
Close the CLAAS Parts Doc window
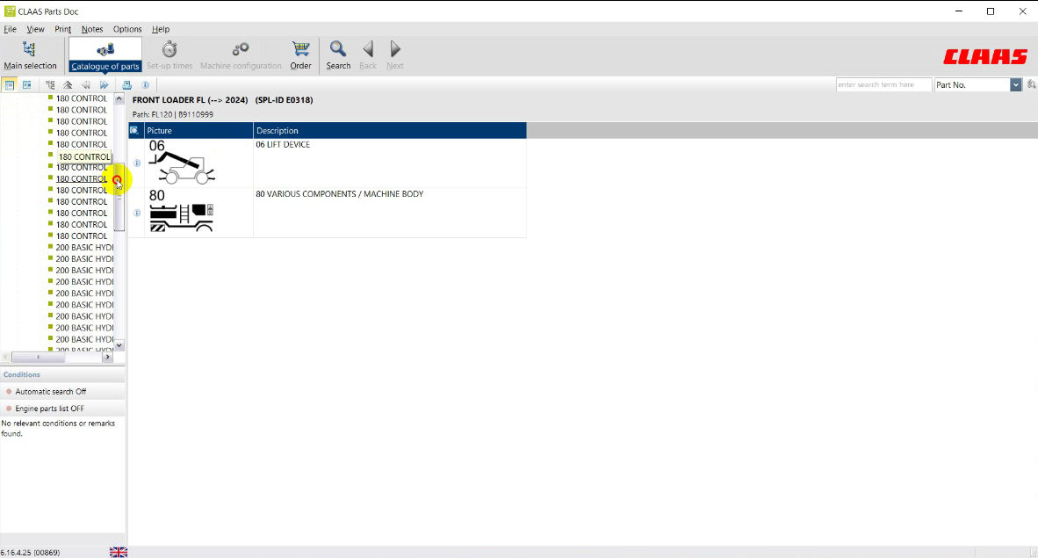1022,11
